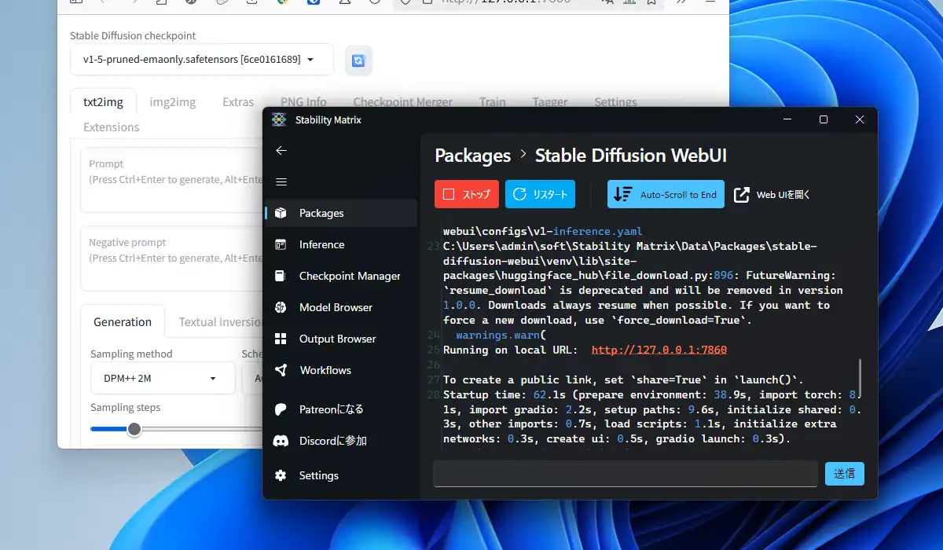Switch to the img2img tab
943x550 pixels.
click(173, 102)
